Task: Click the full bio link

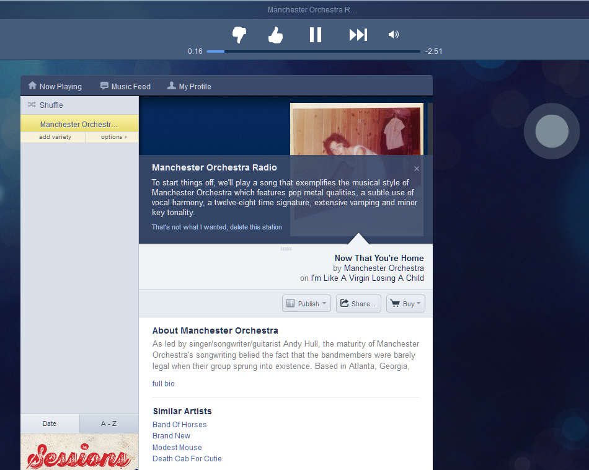Action: [163, 383]
